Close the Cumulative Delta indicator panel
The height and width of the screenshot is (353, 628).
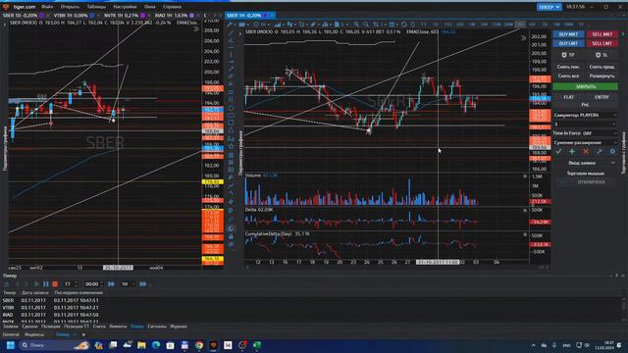[x=525, y=234]
